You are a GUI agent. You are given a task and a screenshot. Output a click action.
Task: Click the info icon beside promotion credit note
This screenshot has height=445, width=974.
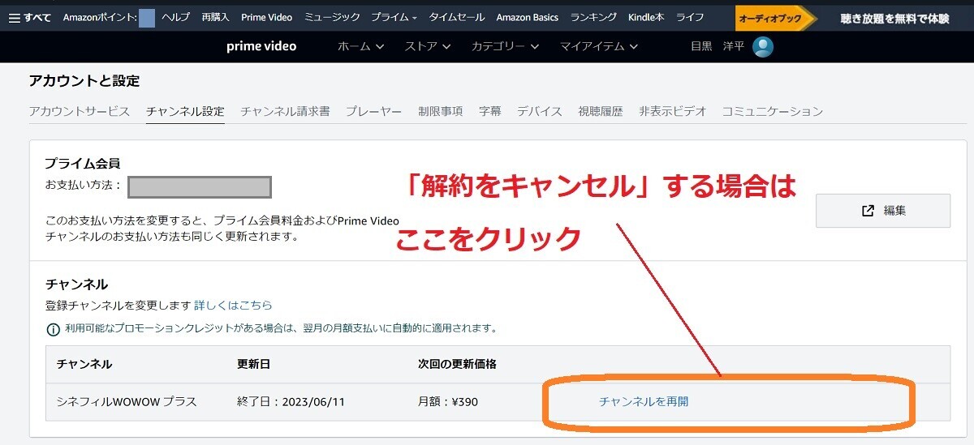53,329
